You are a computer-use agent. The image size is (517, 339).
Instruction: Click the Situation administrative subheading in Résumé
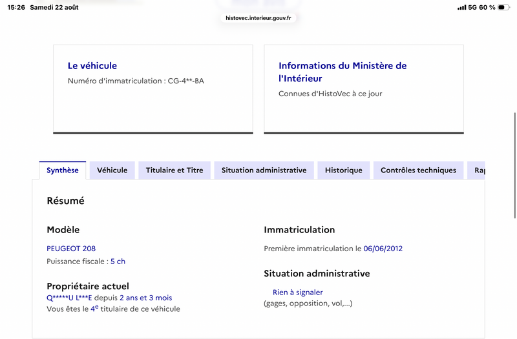[317, 273]
